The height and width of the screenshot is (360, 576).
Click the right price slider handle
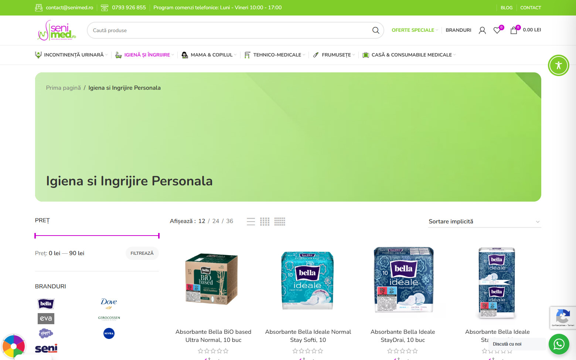click(159, 236)
